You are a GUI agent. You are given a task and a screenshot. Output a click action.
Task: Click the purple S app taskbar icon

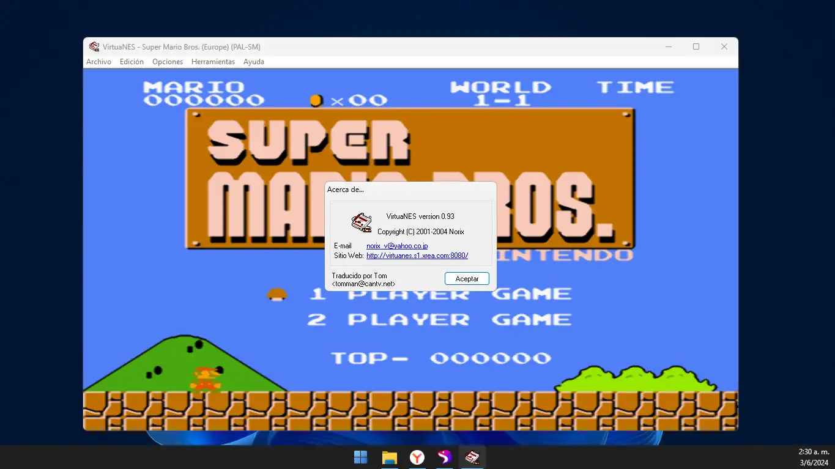[445, 457]
